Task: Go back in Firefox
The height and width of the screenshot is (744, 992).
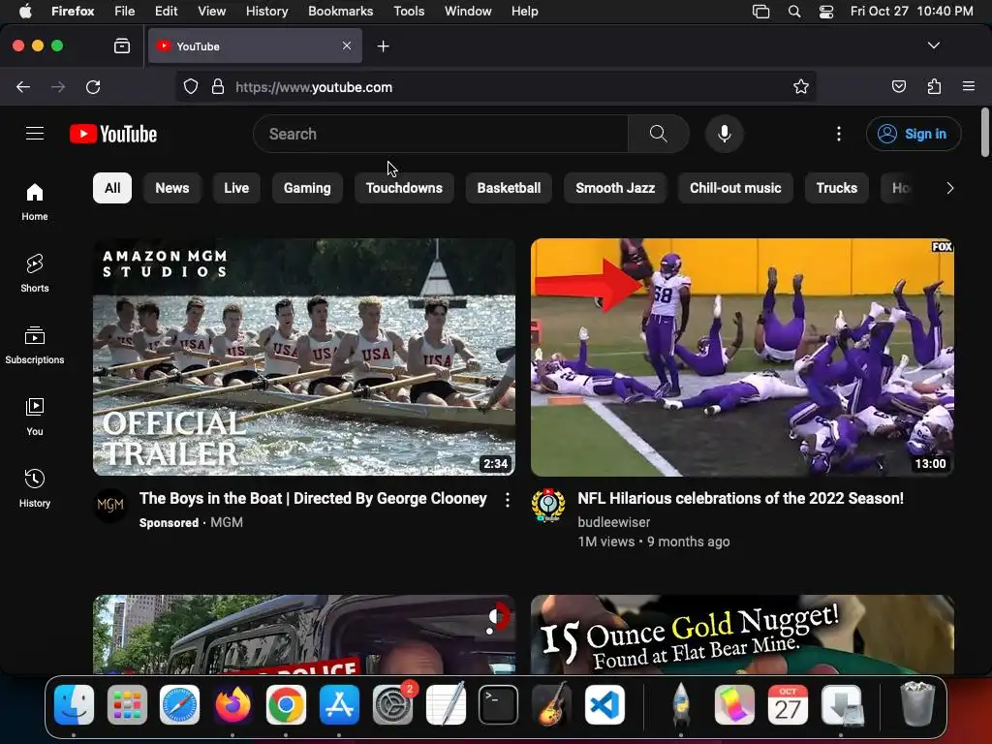Action: (23, 86)
